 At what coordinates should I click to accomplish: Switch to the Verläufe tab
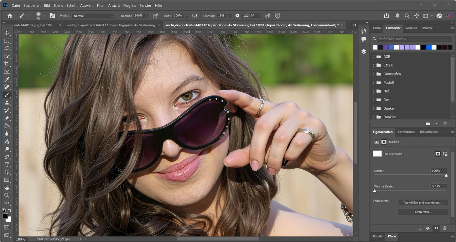(411, 28)
